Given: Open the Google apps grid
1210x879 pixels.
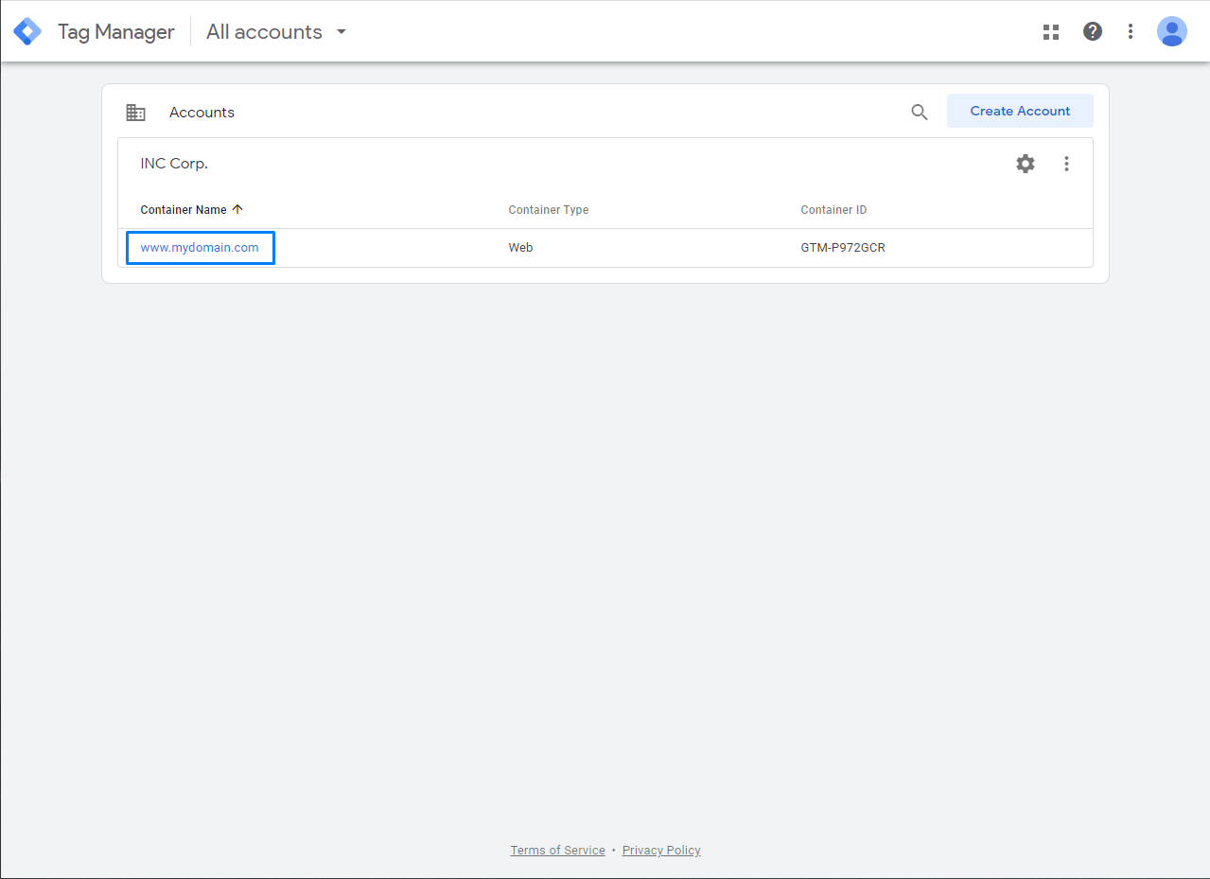Looking at the screenshot, I should [x=1051, y=32].
